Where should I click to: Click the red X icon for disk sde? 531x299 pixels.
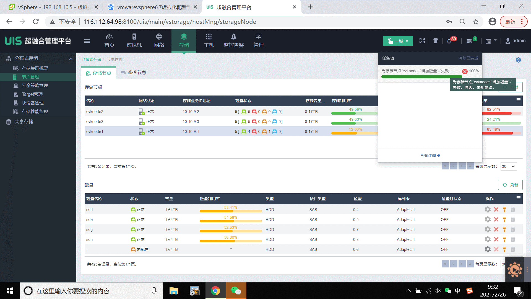pyautogui.click(x=496, y=220)
